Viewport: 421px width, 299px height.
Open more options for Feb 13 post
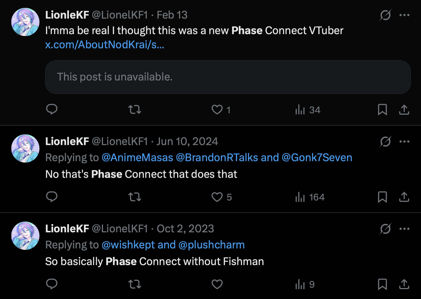404,15
